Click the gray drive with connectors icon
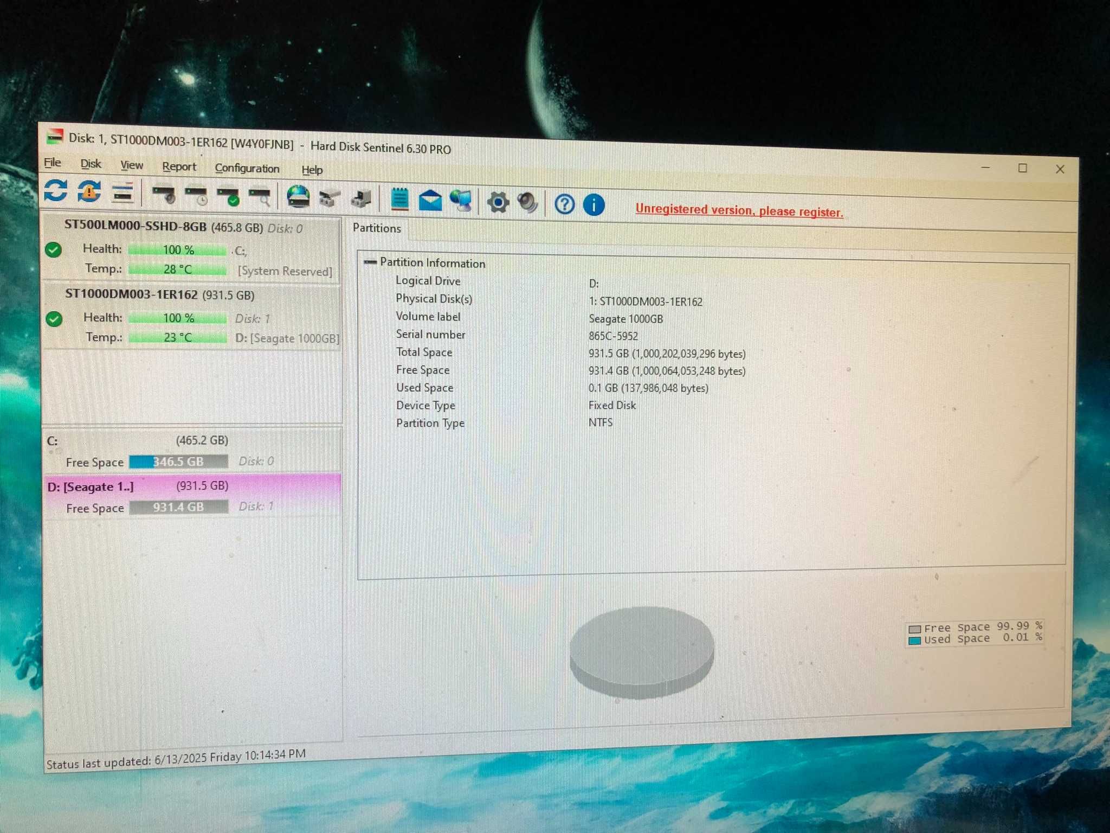 click(330, 198)
